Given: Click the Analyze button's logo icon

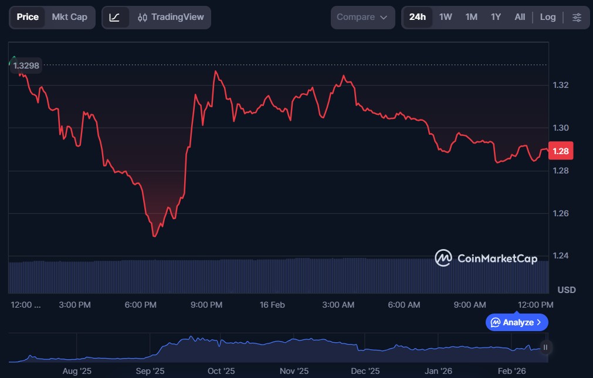Looking at the screenshot, I should (x=496, y=322).
